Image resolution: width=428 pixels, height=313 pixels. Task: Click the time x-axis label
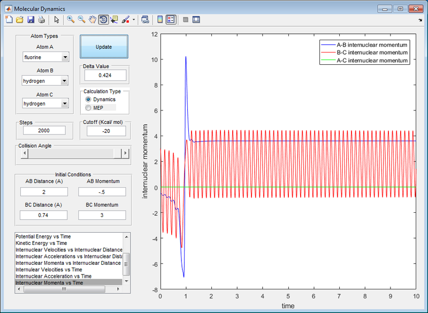[x=288, y=306]
